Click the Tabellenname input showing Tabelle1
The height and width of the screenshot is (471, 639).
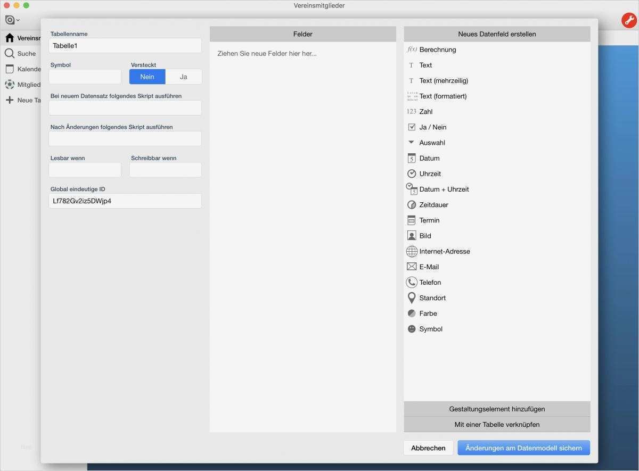click(125, 45)
